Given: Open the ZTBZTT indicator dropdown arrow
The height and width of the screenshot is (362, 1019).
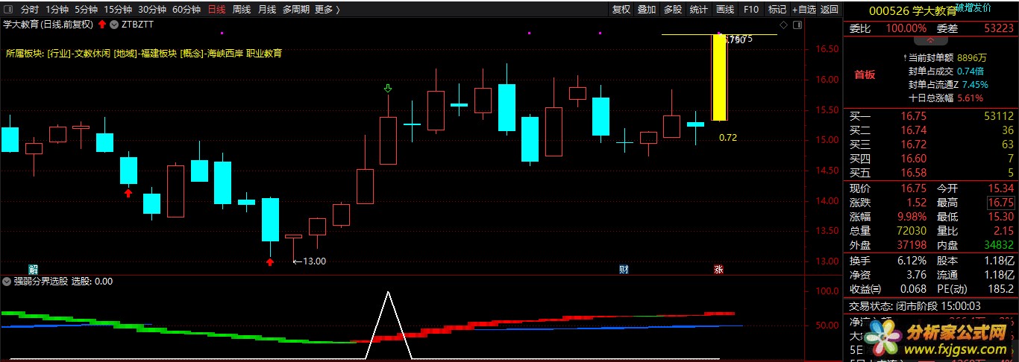Looking at the screenshot, I should coord(113,25).
